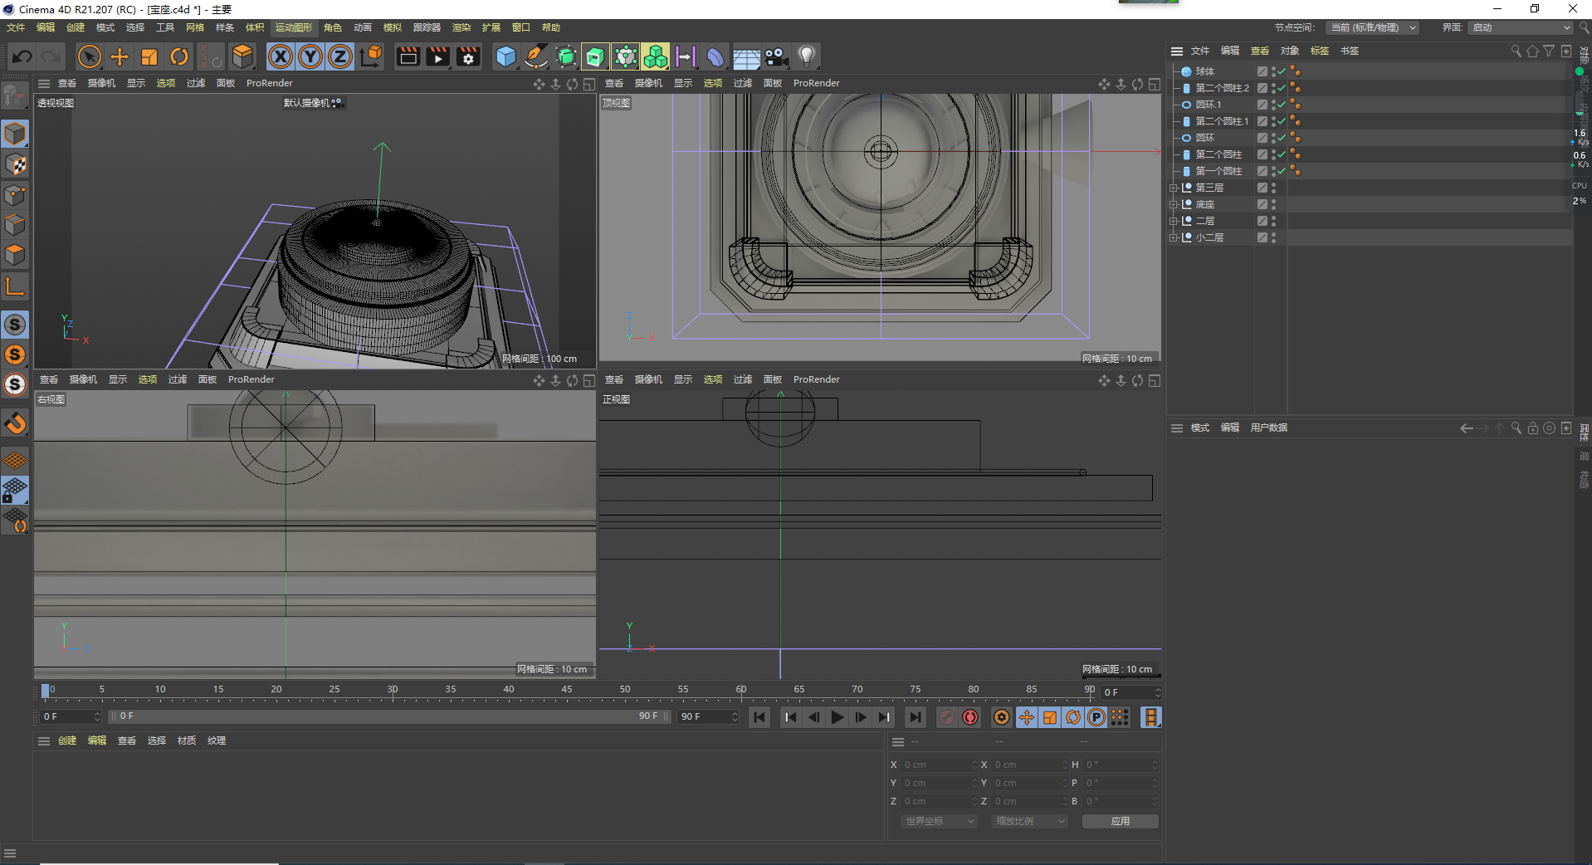Expand the 第三层 group in object tree
The height and width of the screenshot is (865, 1592).
pyautogui.click(x=1174, y=188)
